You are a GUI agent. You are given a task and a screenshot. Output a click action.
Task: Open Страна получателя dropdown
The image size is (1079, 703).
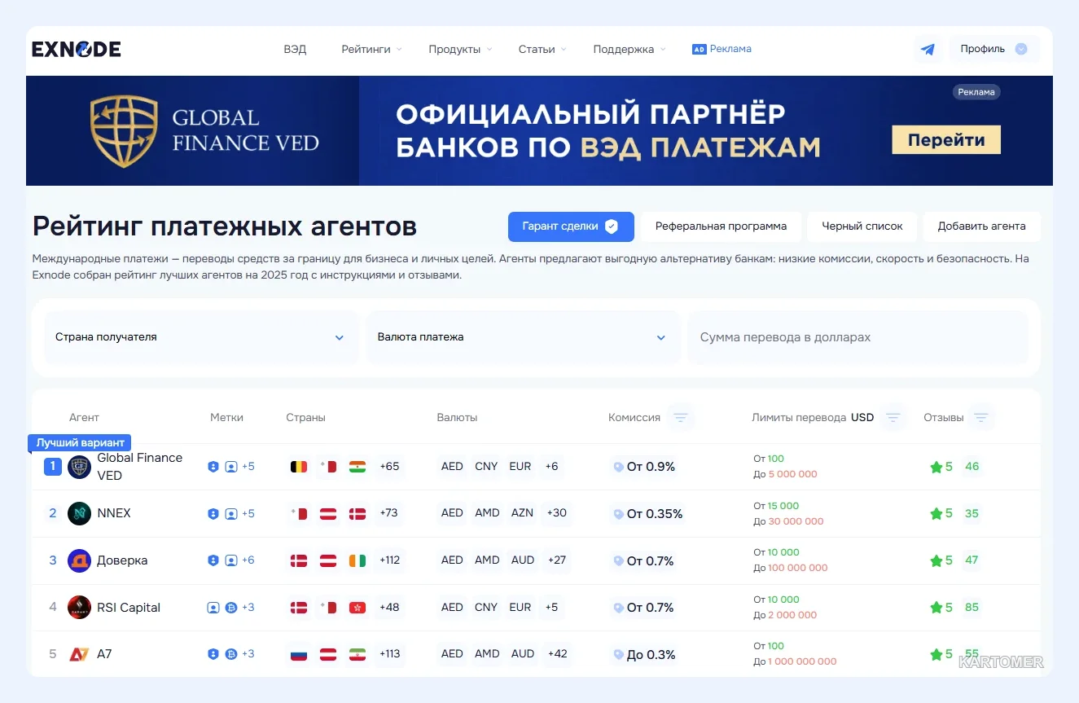[200, 337]
